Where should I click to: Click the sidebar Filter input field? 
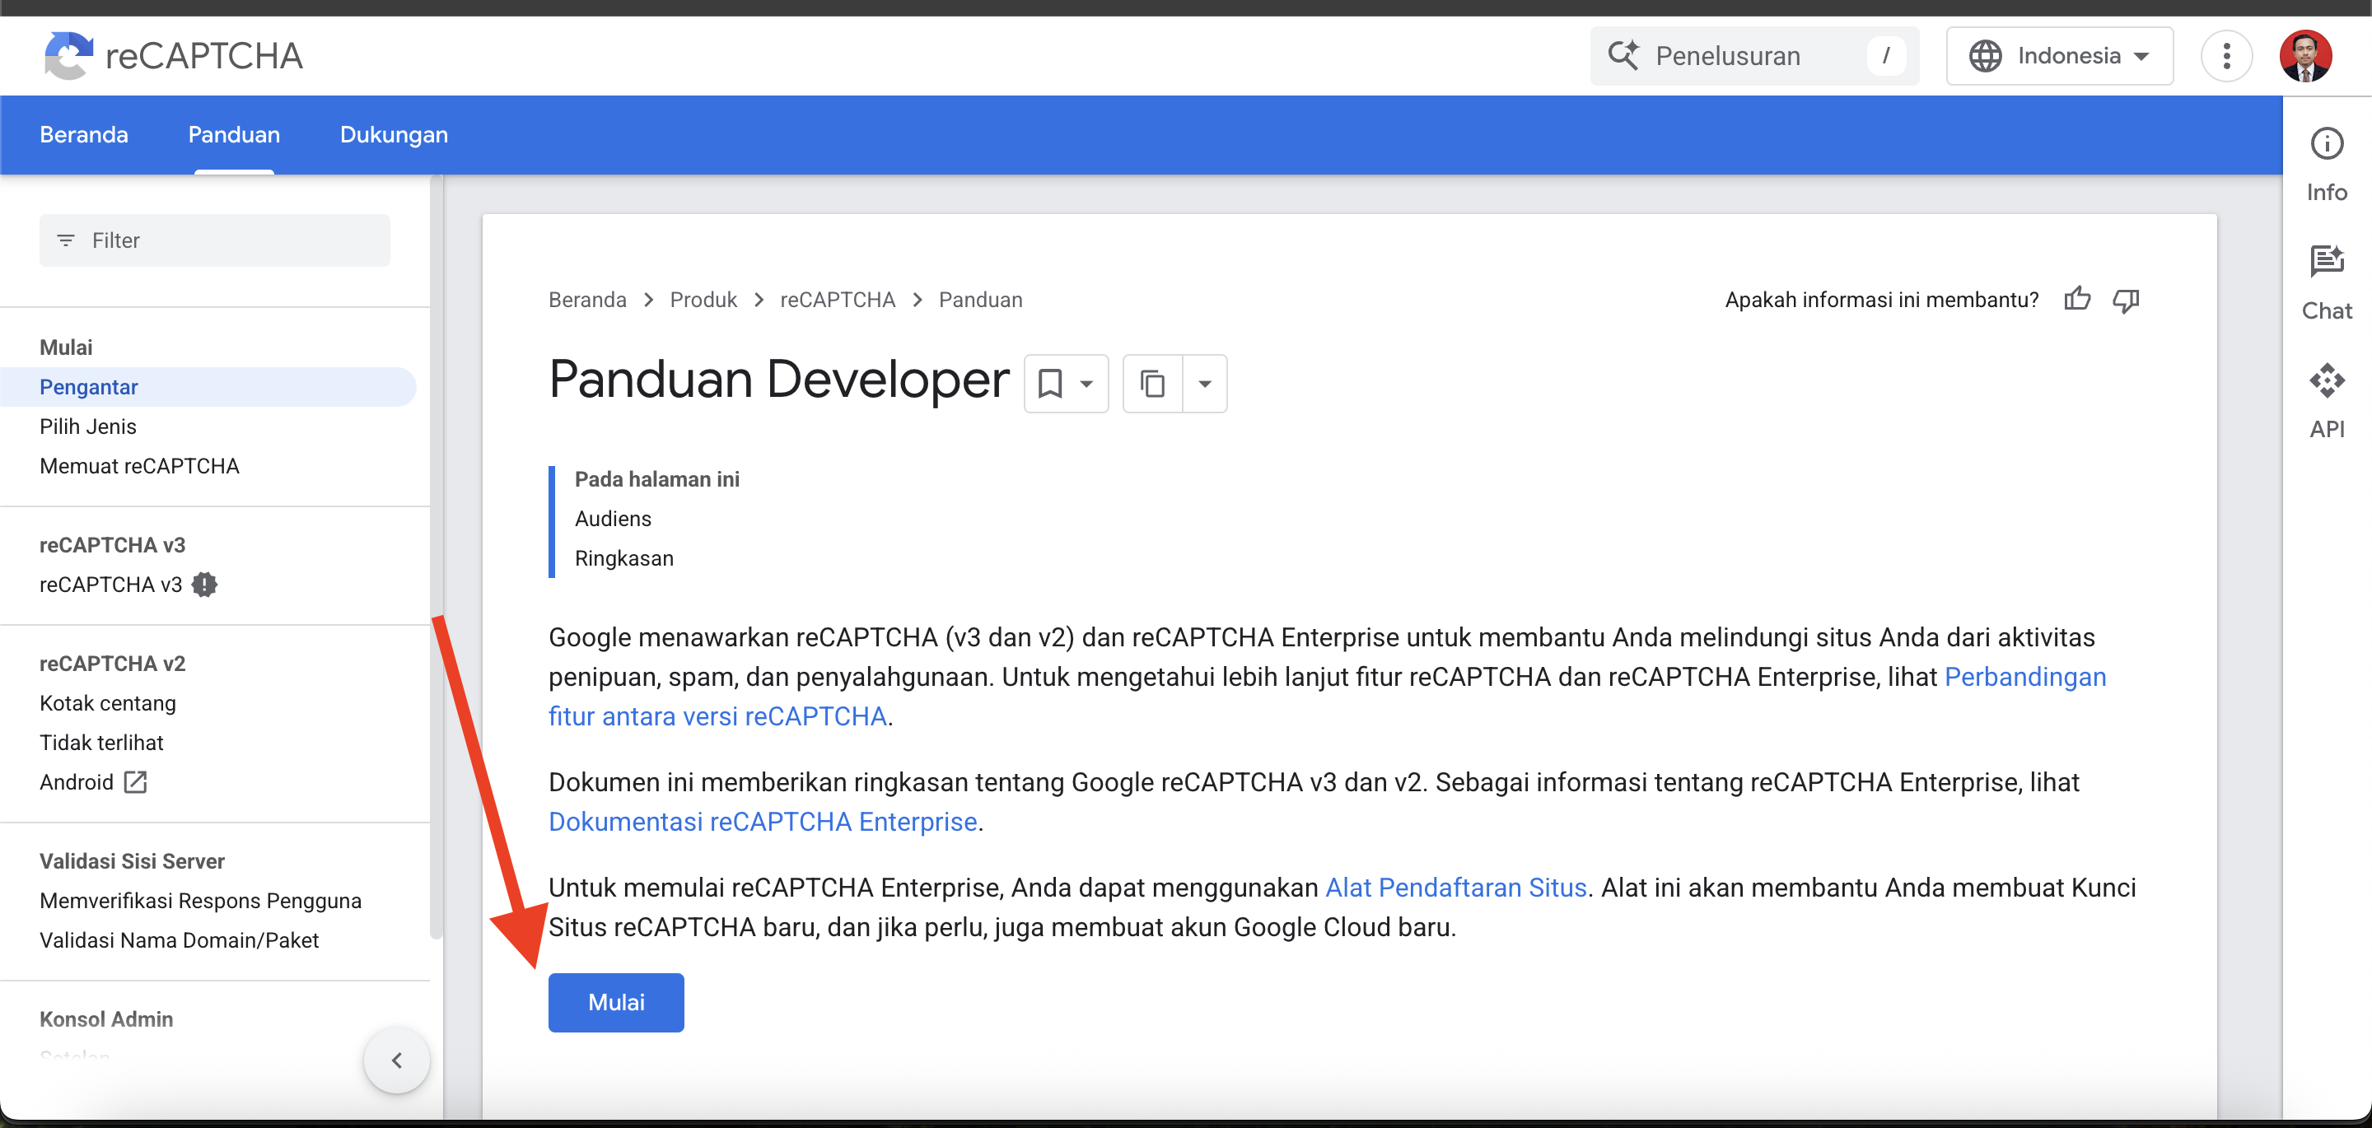[x=214, y=240]
